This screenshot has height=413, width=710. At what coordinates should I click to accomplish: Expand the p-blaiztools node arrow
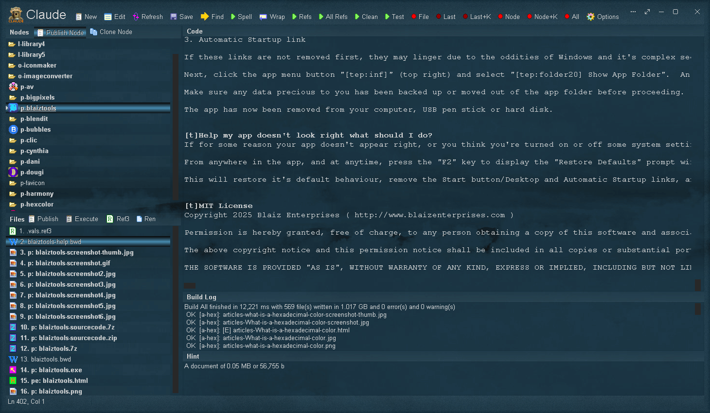pyautogui.click(x=7, y=108)
